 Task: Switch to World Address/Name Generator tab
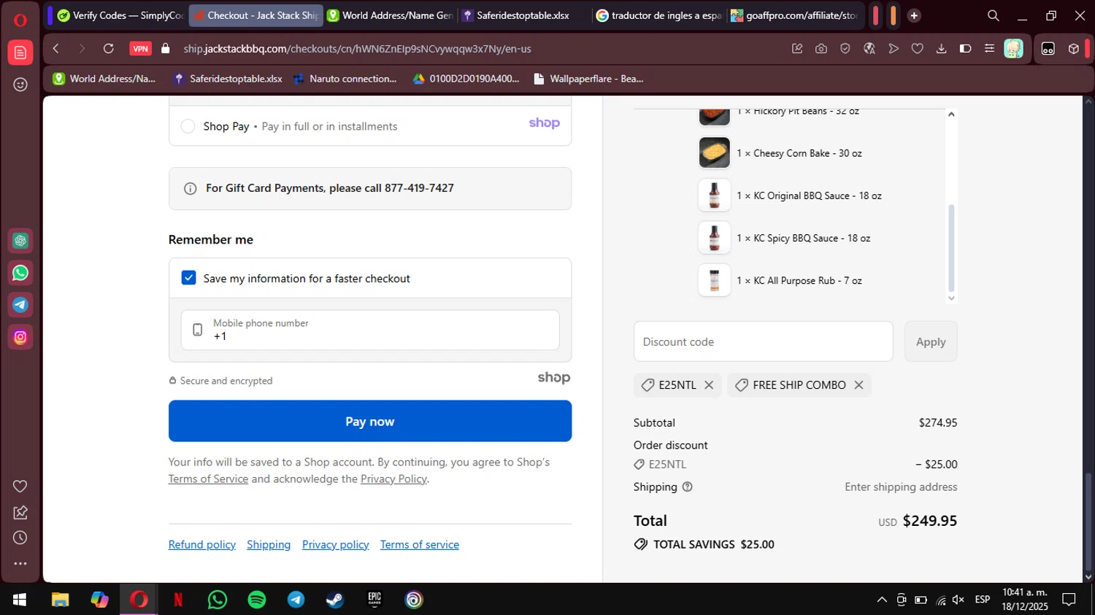(x=390, y=15)
